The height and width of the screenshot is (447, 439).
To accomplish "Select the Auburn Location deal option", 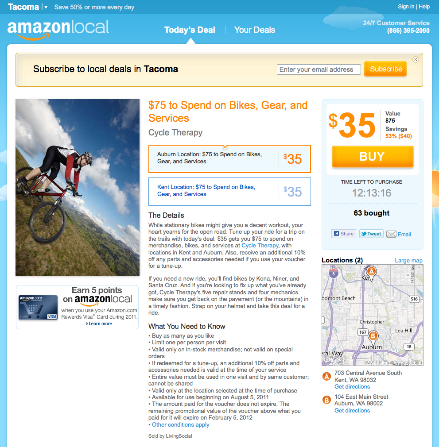I will tap(229, 159).
